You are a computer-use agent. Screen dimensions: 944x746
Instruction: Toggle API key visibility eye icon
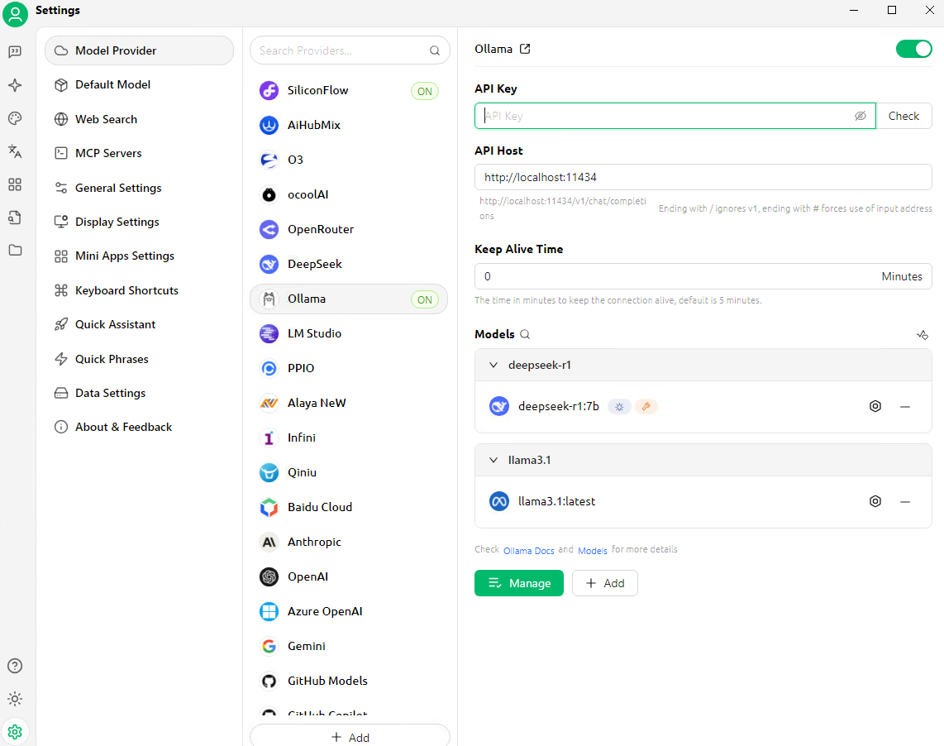[x=861, y=116]
